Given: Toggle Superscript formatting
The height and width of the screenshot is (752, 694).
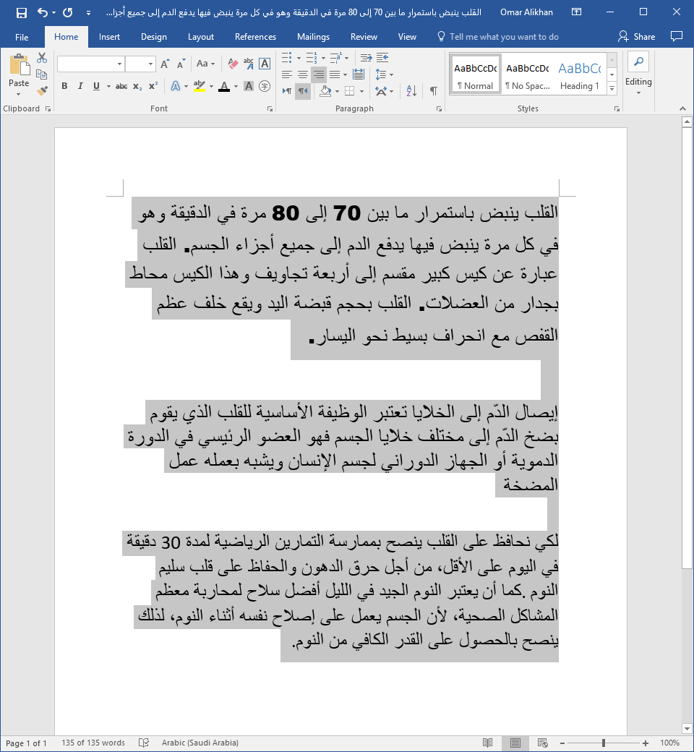Looking at the screenshot, I should (153, 86).
